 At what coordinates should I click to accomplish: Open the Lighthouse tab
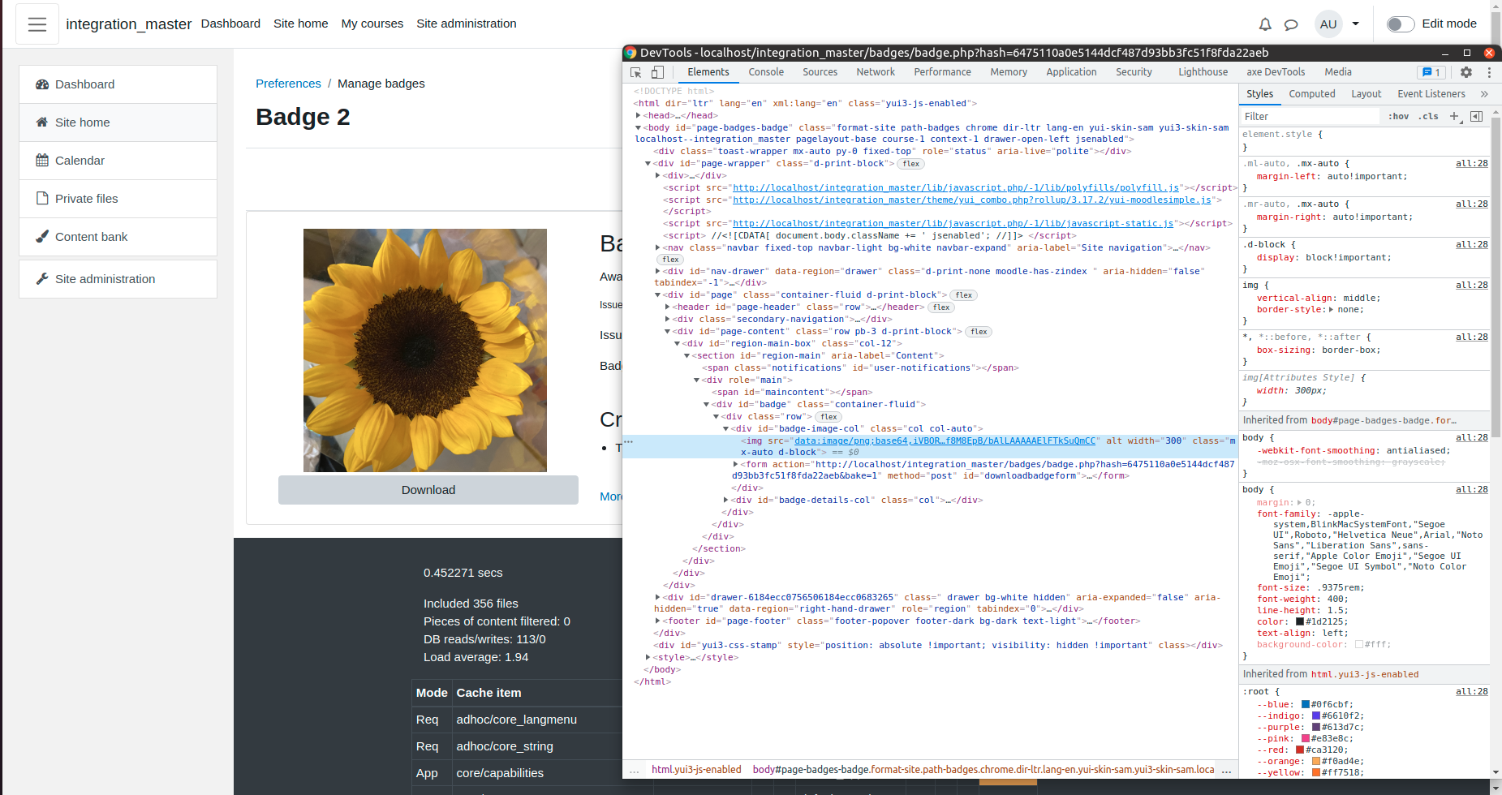click(x=1203, y=72)
